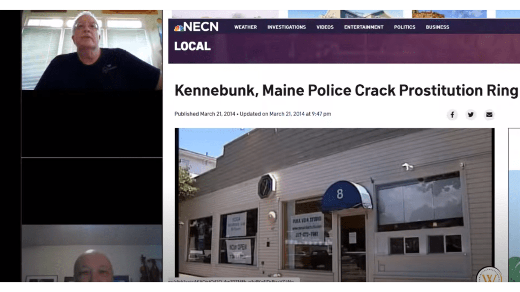Click the Kennebunk prostitution ring headline
The height and width of the screenshot is (292, 520).
click(346, 90)
